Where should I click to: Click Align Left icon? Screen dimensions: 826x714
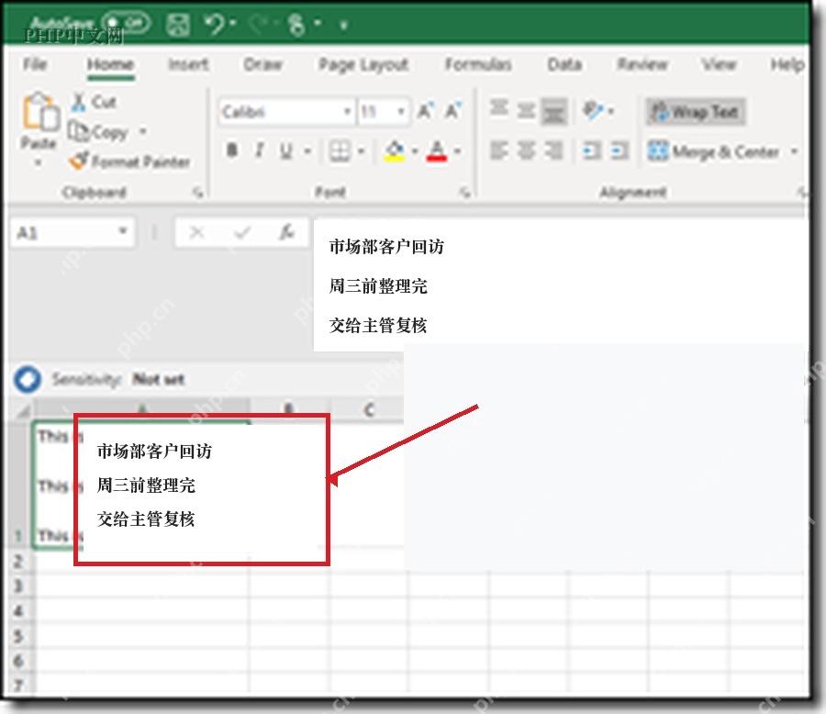coord(498,151)
